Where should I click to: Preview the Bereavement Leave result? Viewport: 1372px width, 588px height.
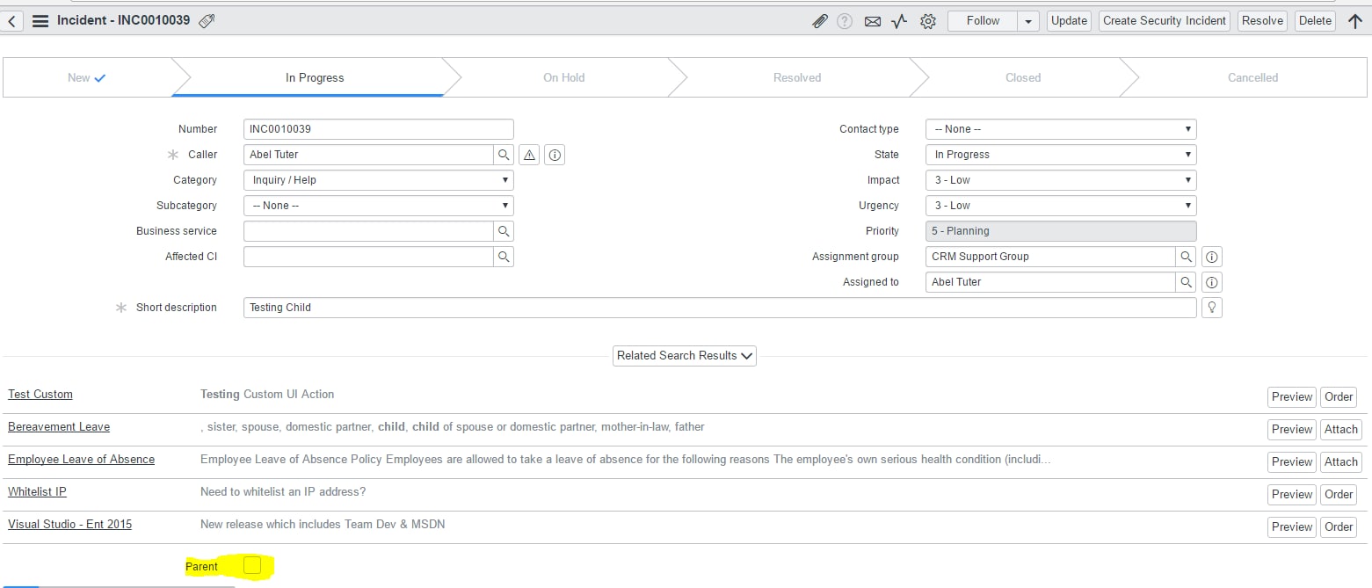click(x=1291, y=430)
